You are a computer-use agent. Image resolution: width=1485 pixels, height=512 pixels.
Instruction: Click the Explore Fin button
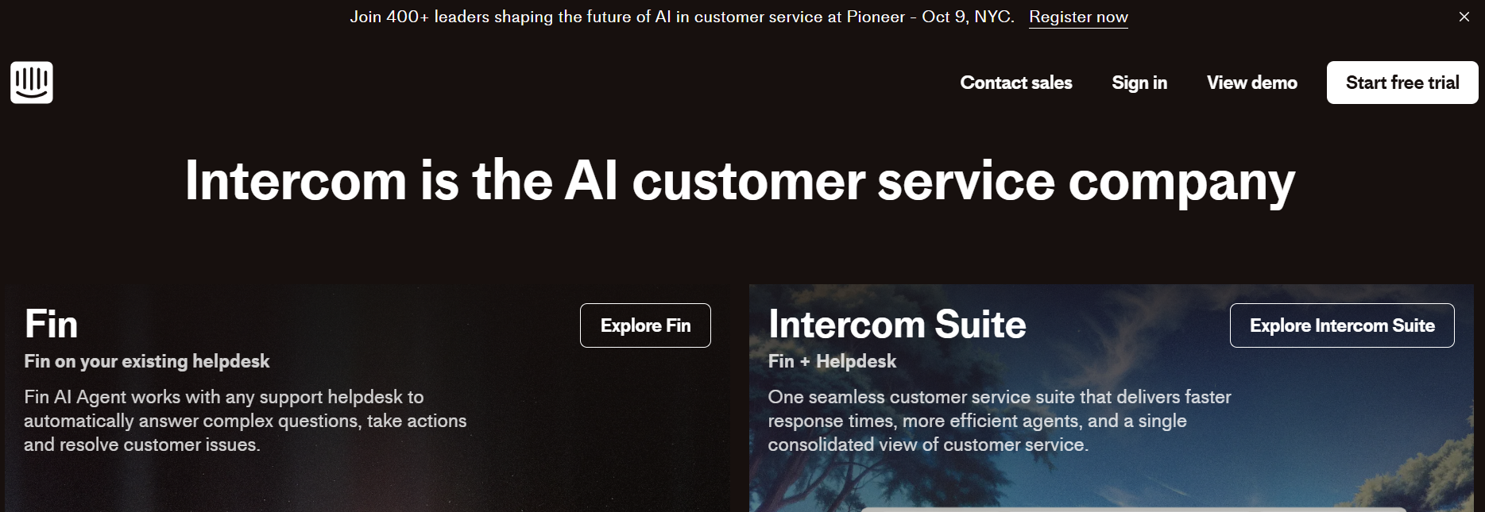pos(645,325)
